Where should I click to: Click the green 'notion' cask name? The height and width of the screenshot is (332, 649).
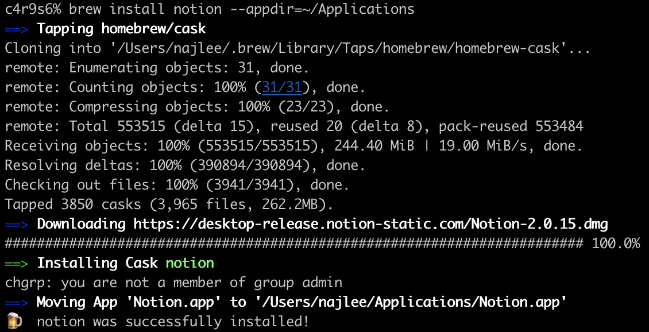[x=190, y=263]
